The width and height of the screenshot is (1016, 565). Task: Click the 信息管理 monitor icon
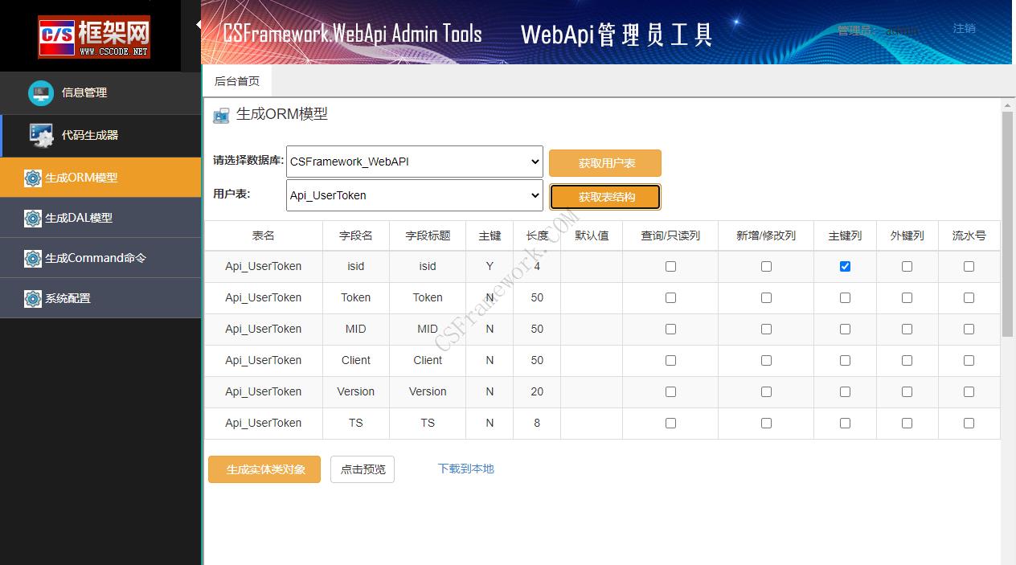41,92
